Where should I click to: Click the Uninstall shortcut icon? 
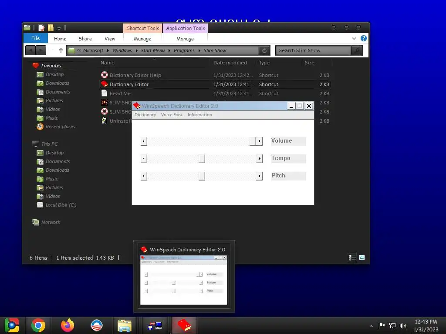click(105, 121)
